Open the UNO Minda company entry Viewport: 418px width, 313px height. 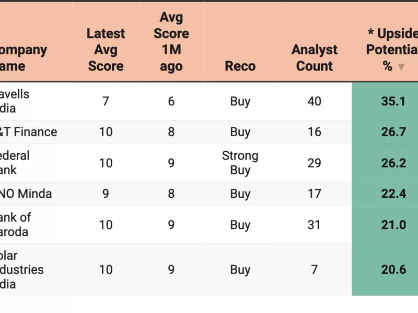(x=26, y=194)
